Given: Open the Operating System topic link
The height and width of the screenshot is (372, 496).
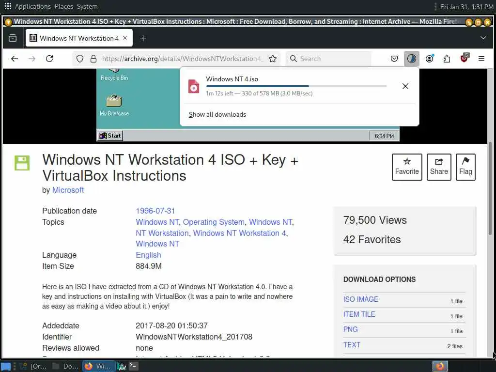Looking at the screenshot, I should coord(214,222).
